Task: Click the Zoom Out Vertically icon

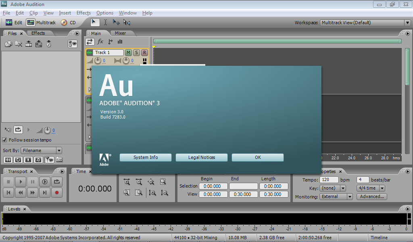Action: click(x=165, y=193)
